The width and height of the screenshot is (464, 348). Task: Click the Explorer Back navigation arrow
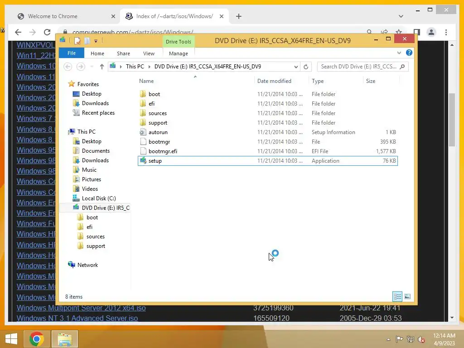[x=68, y=67]
